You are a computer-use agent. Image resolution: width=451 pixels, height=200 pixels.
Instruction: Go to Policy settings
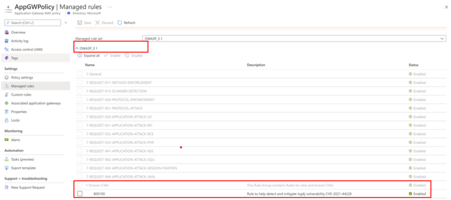(22, 78)
